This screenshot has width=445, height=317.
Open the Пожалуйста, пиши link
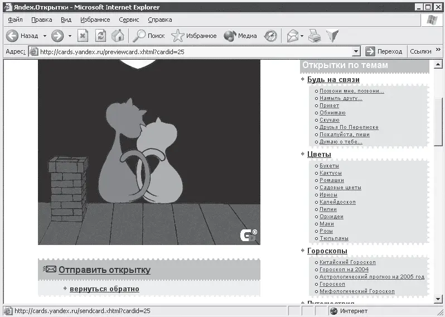coord(345,135)
